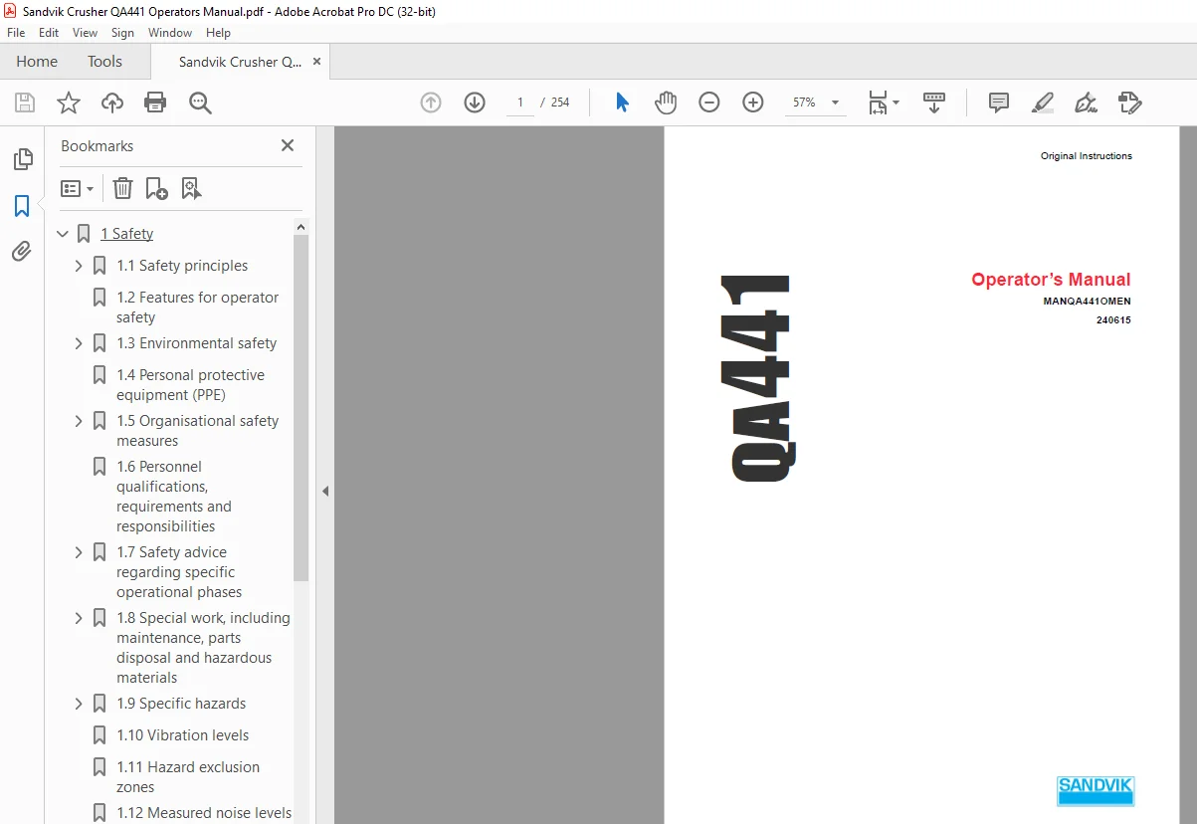This screenshot has height=824, width=1197.
Task: Open the Sign menu
Action: coord(122,33)
